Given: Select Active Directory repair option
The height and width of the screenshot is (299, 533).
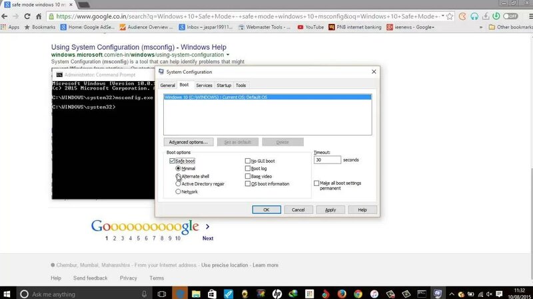Looking at the screenshot, I should click(x=178, y=184).
